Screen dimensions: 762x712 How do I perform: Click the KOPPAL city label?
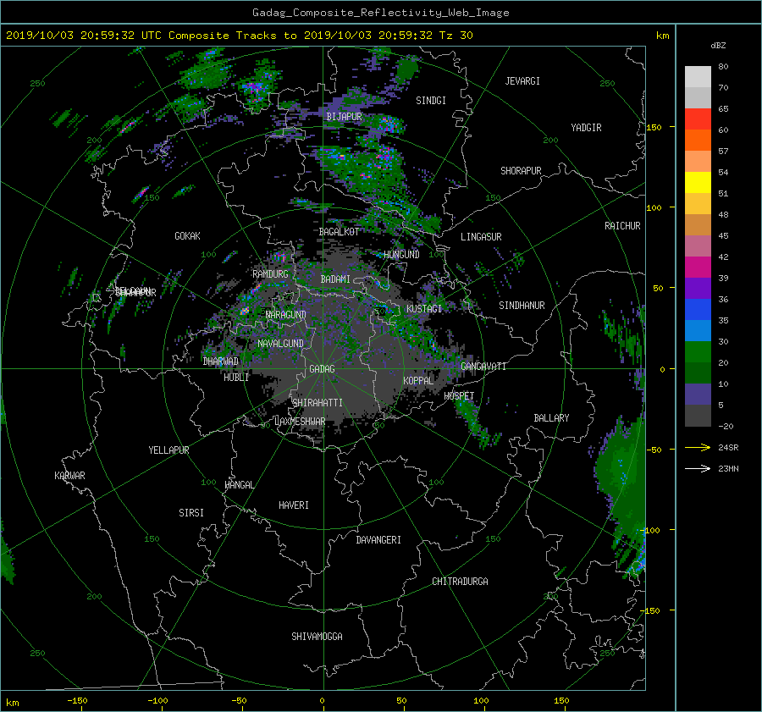point(418,381)
